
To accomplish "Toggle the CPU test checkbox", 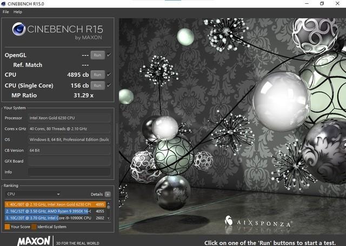I will (x=109, y=75).
